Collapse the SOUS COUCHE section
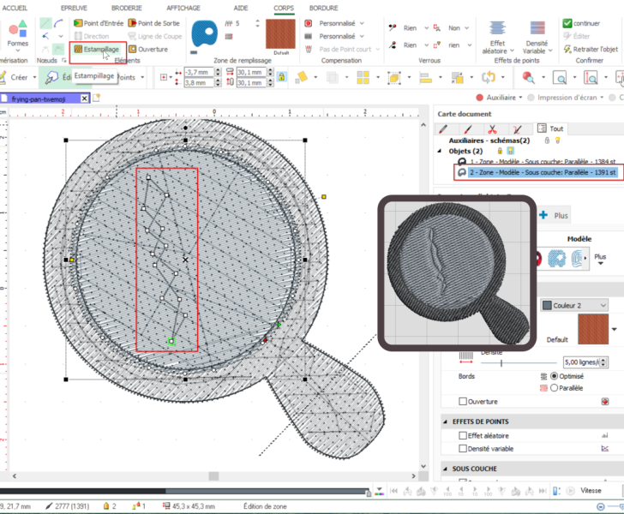The width and height of the screenshot is (624, 514). point(445,469)
